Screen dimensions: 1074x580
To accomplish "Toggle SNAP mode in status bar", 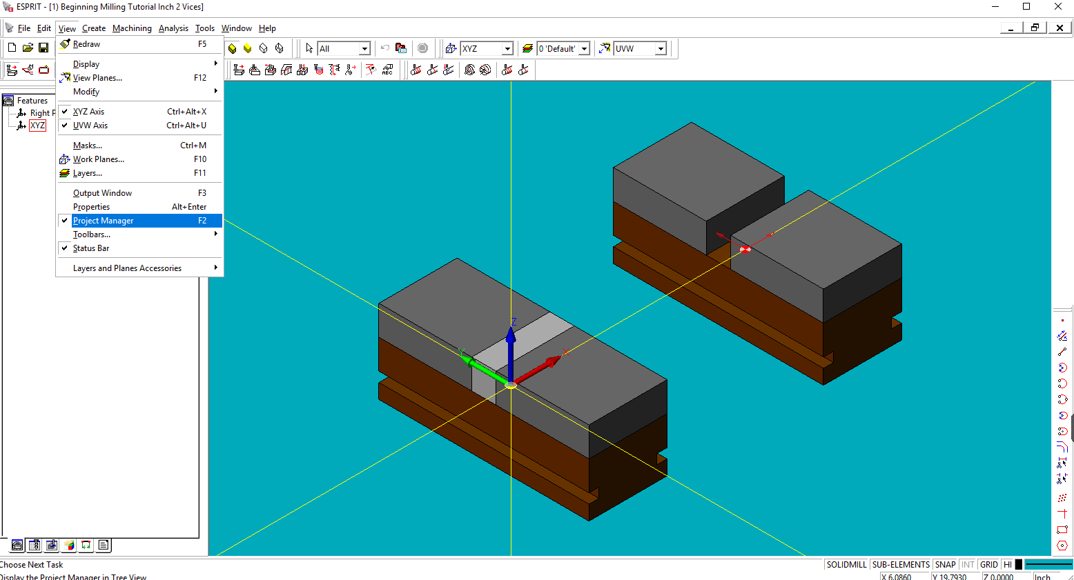I will 946,565.
